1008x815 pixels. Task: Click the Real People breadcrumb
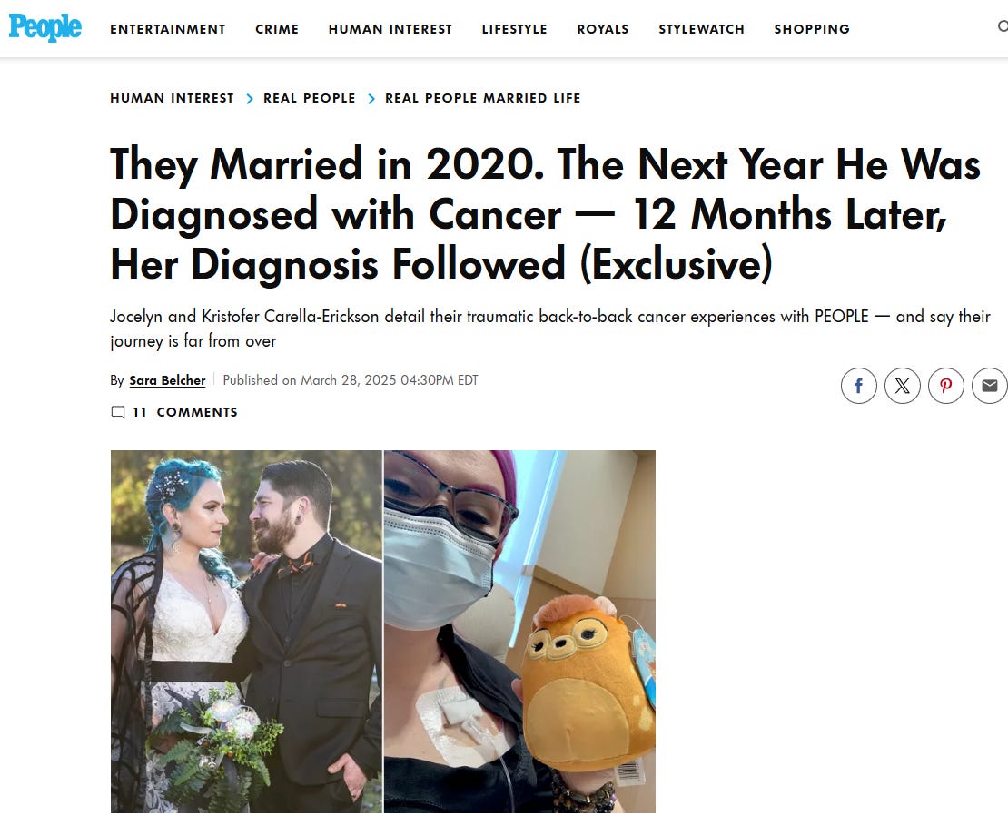[310, 98]
